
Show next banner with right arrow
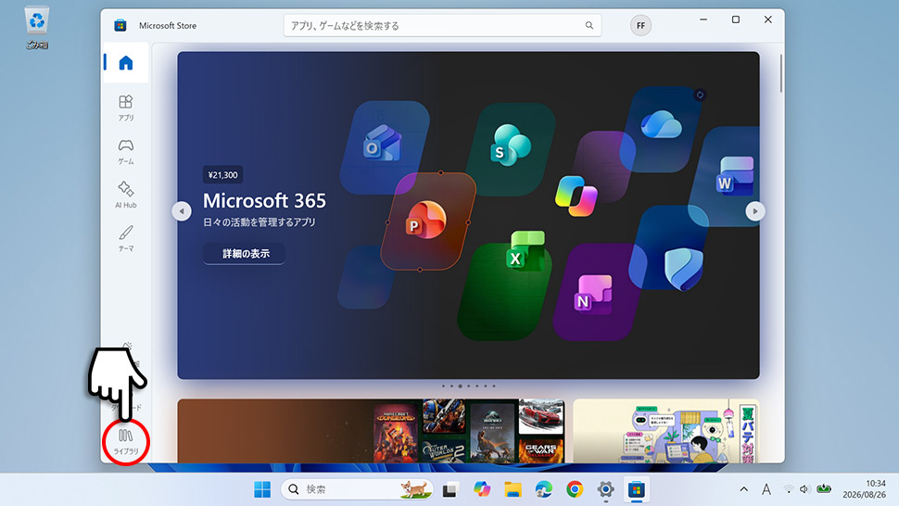(x=755, y=211)
